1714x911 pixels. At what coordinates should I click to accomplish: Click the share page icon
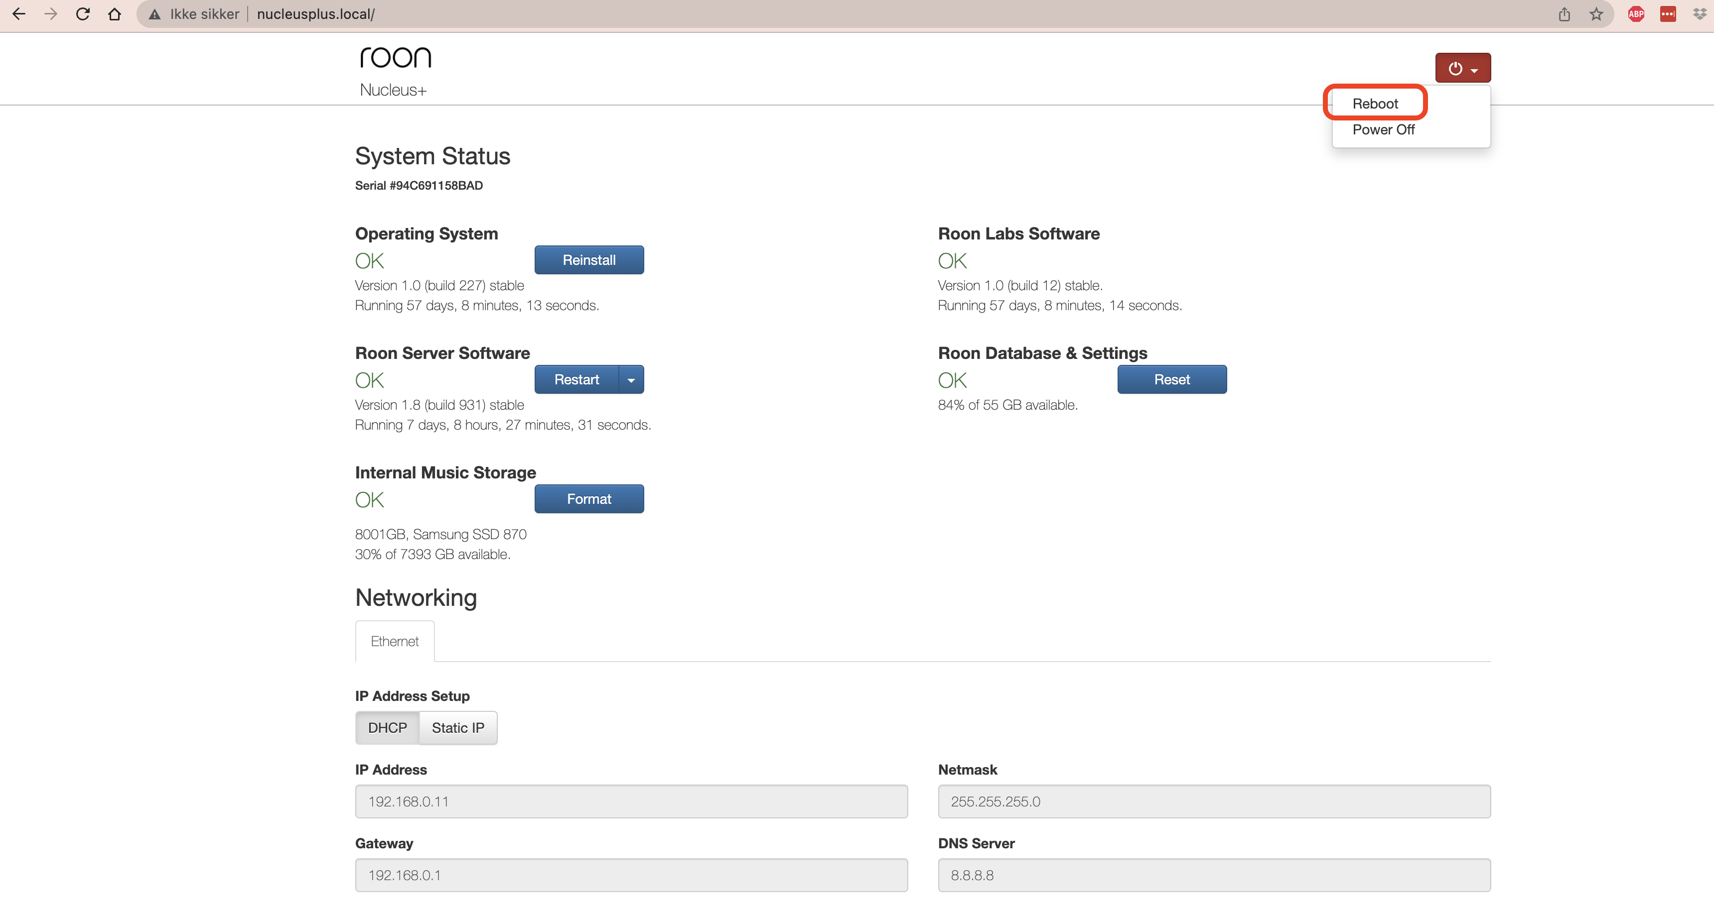1565,14
